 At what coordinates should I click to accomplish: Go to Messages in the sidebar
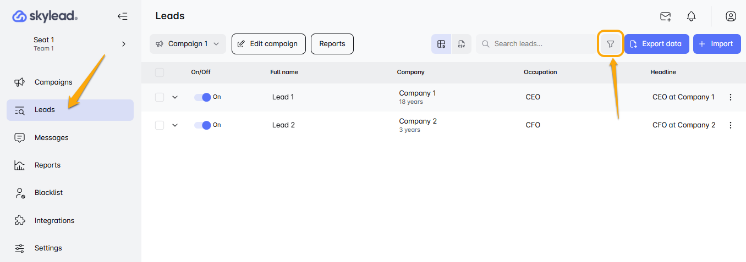click(51, 138)
